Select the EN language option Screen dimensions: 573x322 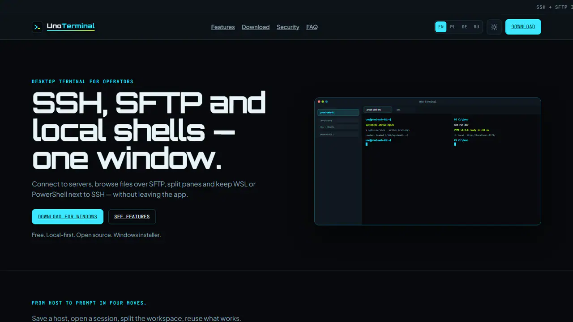click(x=441, y=27)
